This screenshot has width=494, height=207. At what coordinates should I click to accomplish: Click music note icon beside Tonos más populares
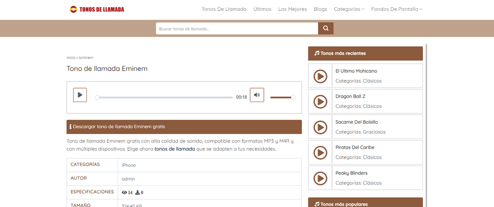click(x=317, y=204)
